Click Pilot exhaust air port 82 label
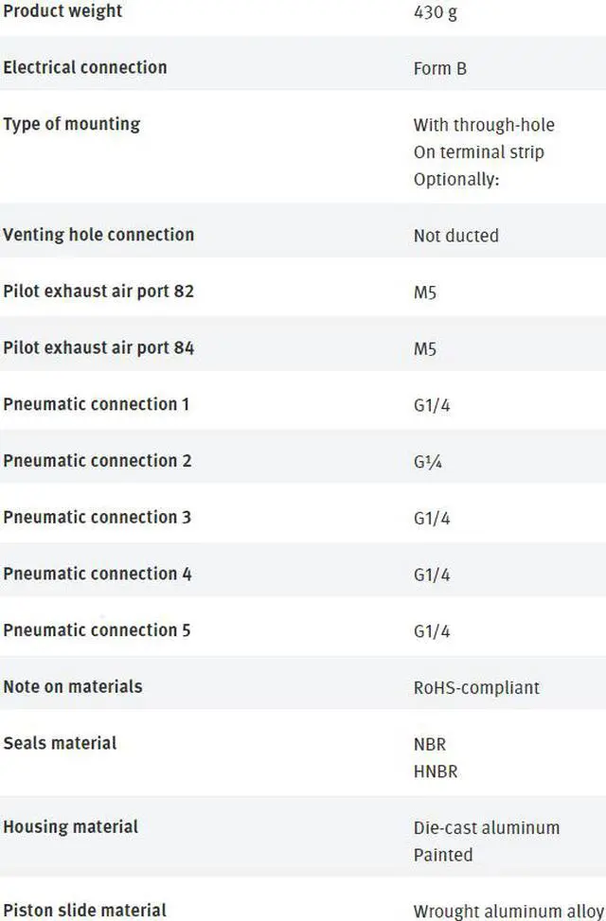The height and width of the screenshot is (921, 606). (x=98, y=292)
